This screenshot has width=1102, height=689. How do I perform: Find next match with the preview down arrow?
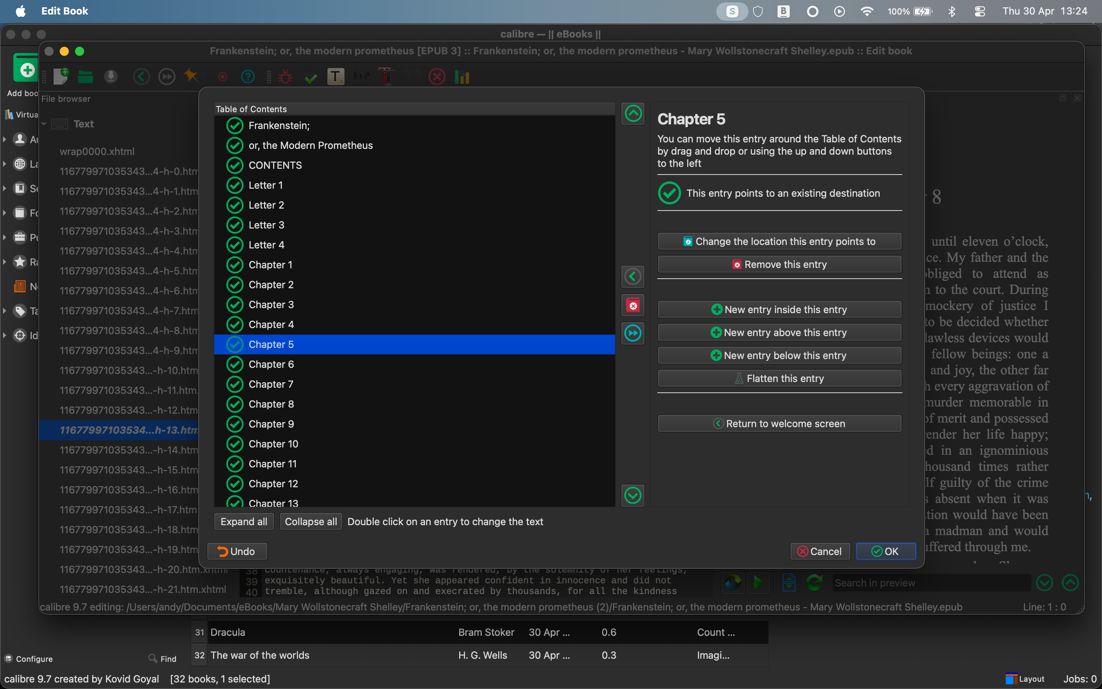[1045, 582]
